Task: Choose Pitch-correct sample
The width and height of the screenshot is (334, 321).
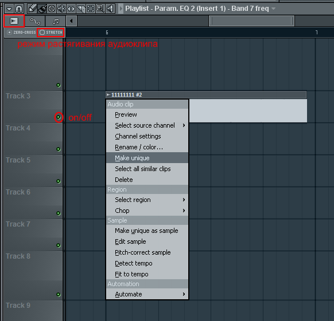Action: [147, 252]
